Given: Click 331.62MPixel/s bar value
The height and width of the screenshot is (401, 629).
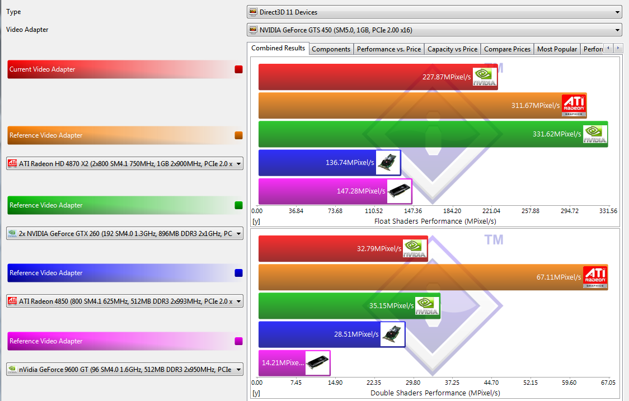Looking at the screenshot, I should (x=557, y=134).
